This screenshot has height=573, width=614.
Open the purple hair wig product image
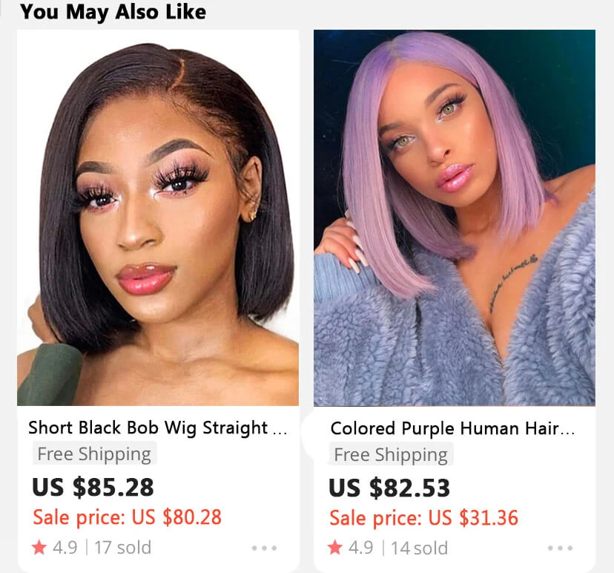coord(455,217)
